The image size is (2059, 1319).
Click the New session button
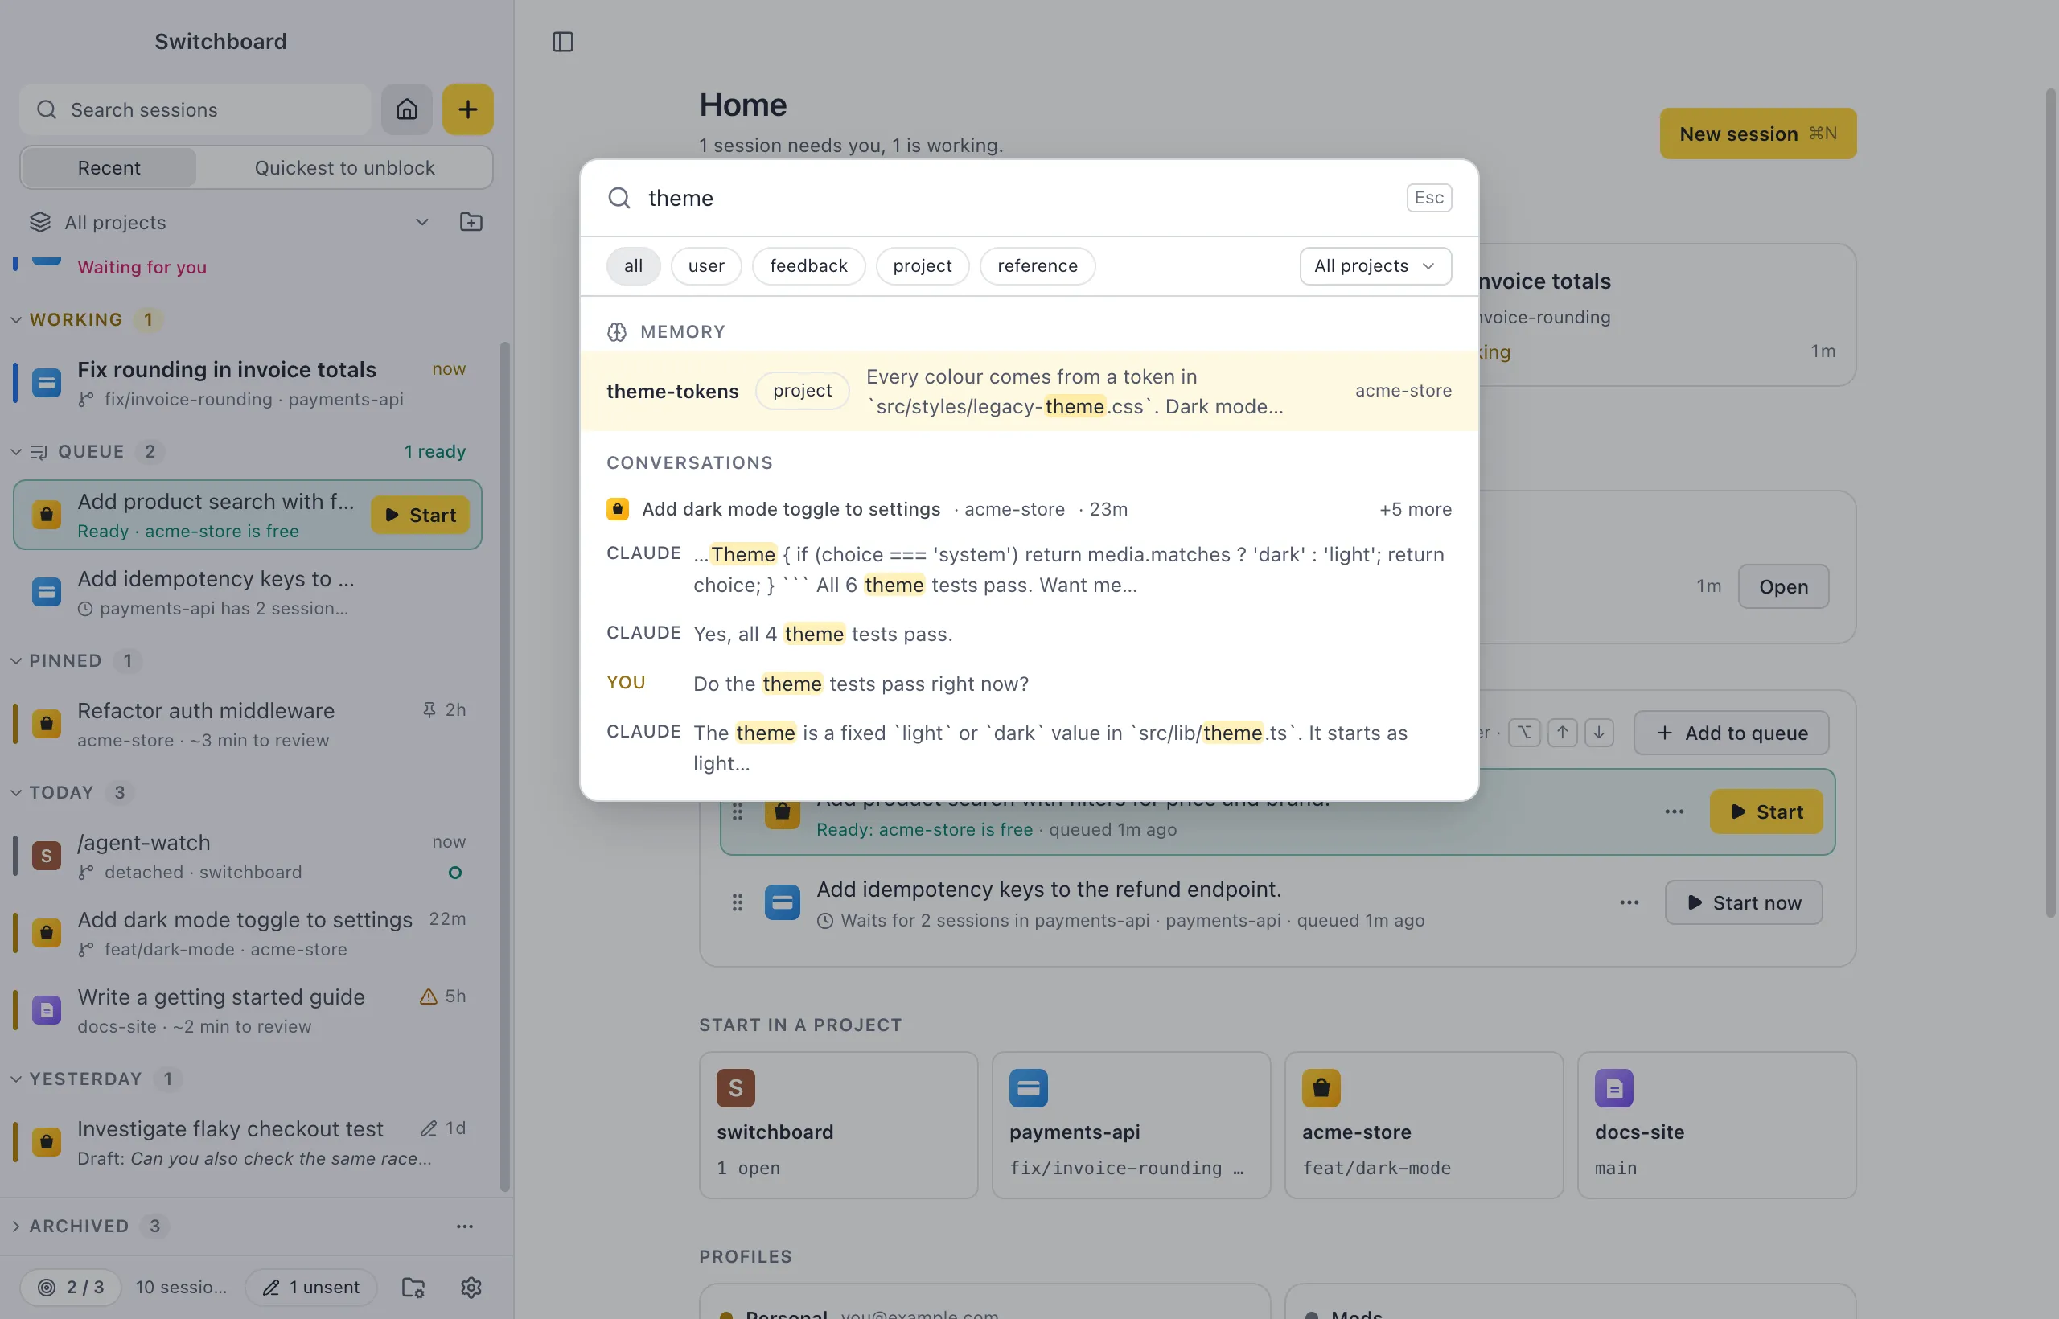point(1757,133)
